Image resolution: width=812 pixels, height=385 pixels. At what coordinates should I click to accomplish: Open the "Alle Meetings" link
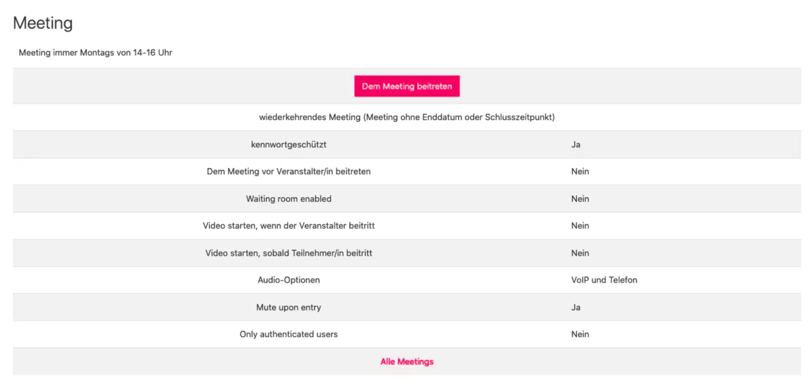(406, 361)
